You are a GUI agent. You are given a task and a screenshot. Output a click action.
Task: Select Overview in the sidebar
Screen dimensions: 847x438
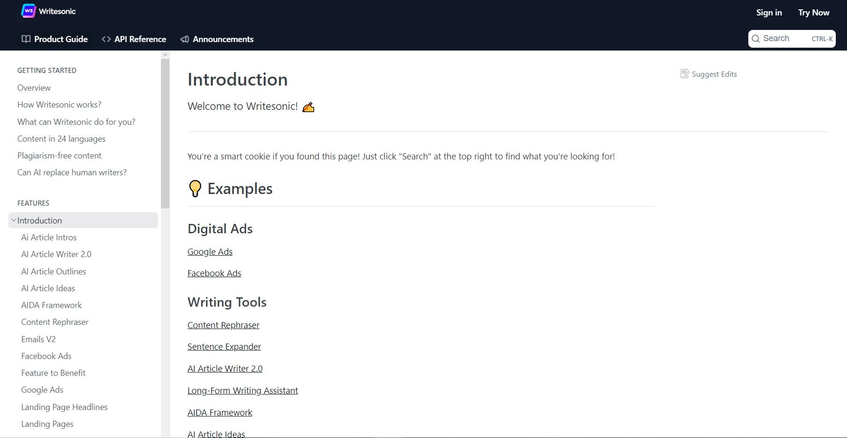[34, 88]
